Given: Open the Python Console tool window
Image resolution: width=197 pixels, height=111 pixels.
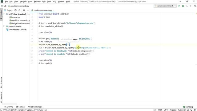Looking at the screenshot, I should point(35,107).
